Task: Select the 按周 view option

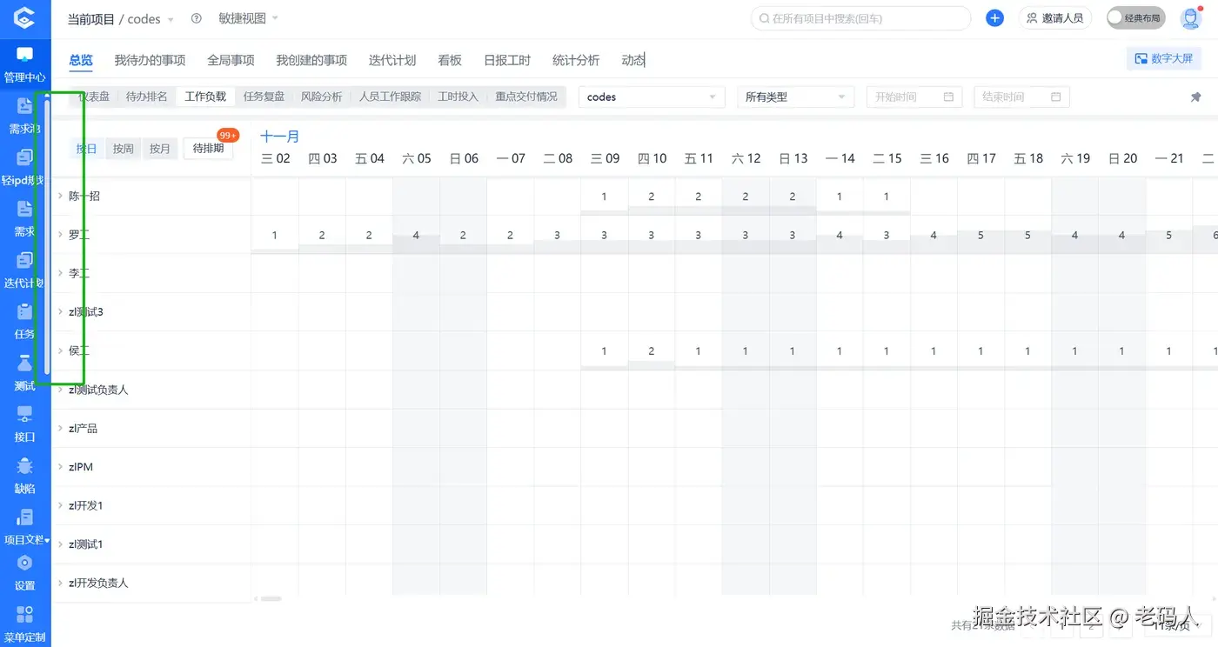Action: click(124, 149)
